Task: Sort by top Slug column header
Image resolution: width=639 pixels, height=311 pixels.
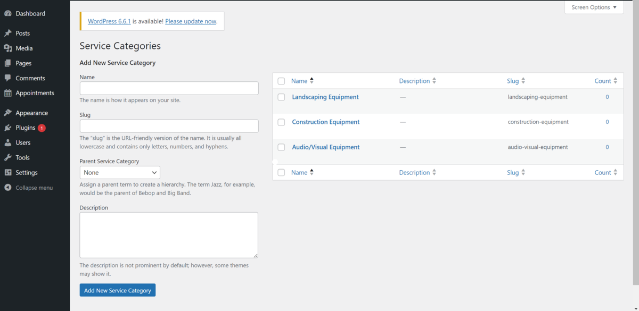Action: [x=513, y=81]
